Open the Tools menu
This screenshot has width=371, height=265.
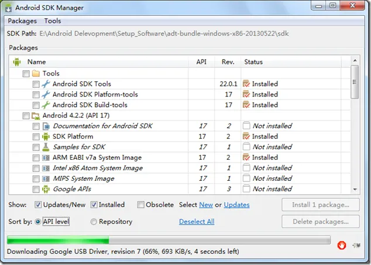(x=53, y=21)
